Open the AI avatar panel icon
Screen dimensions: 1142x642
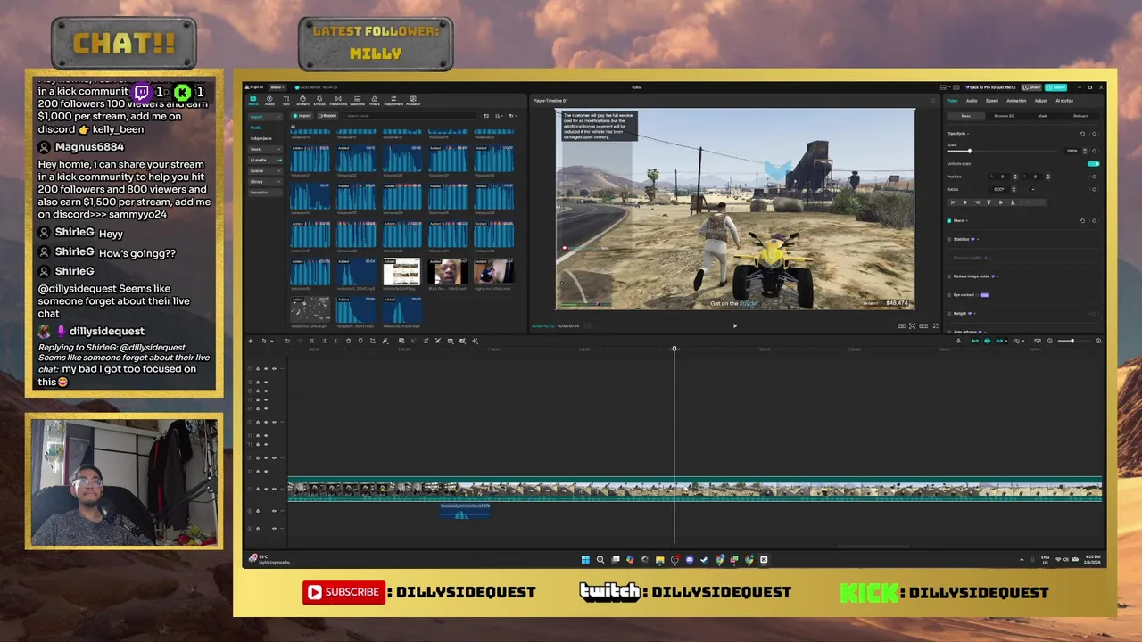click(x=413, y=99)
